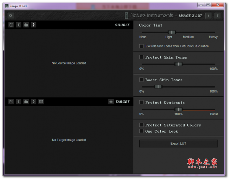
Task: Click the 'Medium' tint label
Action: point(188,37)
